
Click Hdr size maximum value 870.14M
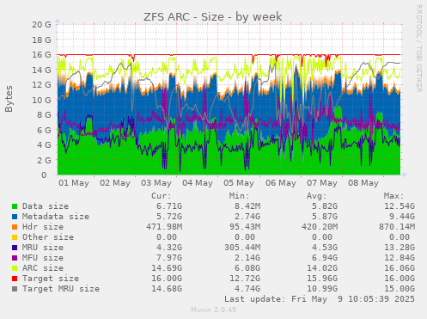(397, 227)
